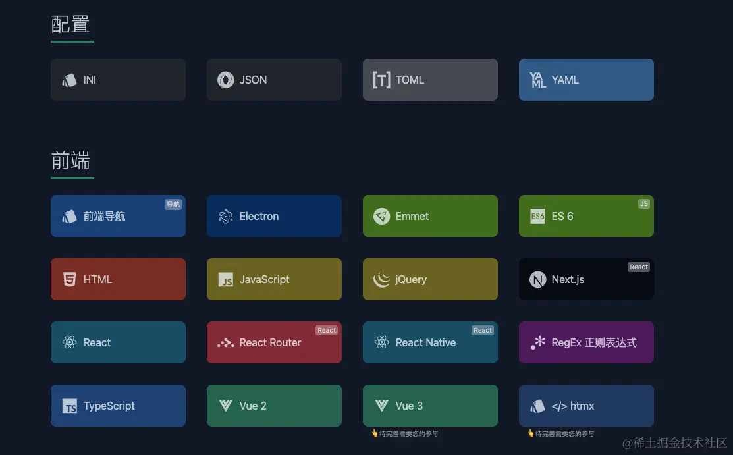The image size is (733, 455).
Task: Click the 待完善 note under Vue 3
Action: 405,433
